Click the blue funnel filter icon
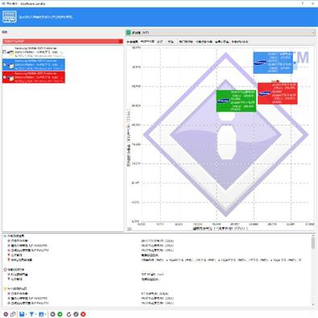Viewport: 318px width, 318px height. (31, 314)
